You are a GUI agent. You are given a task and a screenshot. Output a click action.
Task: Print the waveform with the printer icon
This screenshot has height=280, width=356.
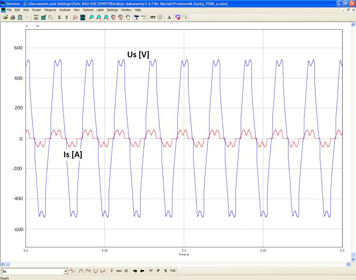click(x=13, y=17)
